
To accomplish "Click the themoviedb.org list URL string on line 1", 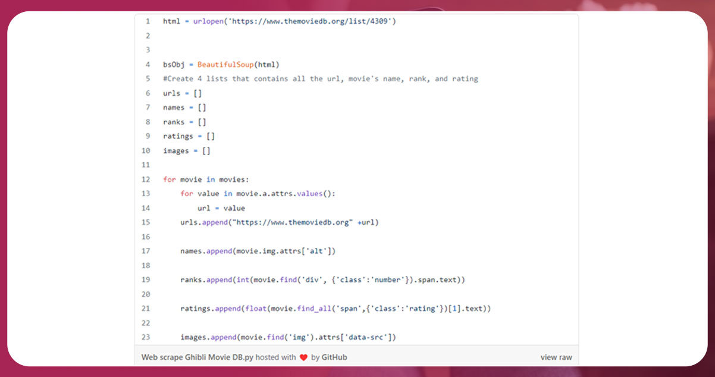I will (x=311, y=21).
